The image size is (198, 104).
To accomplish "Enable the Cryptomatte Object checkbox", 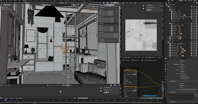I will (180, 83).
